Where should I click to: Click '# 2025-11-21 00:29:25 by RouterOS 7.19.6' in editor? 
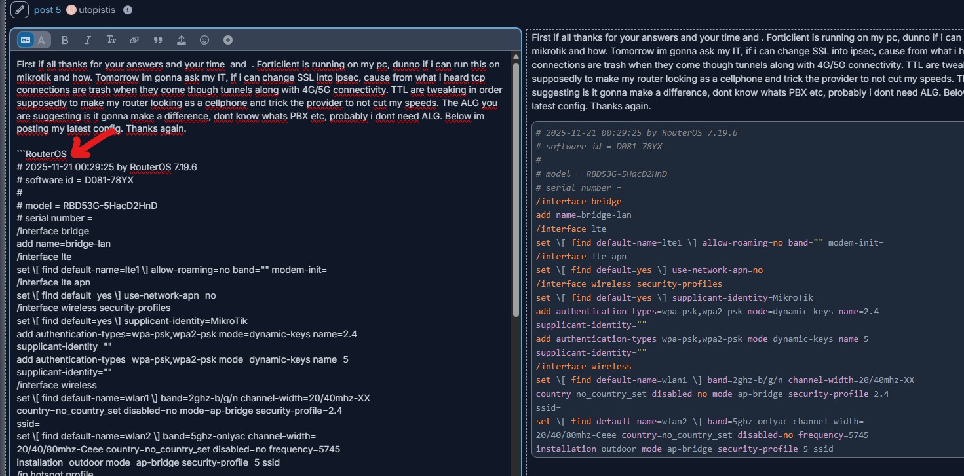[107, 167]
